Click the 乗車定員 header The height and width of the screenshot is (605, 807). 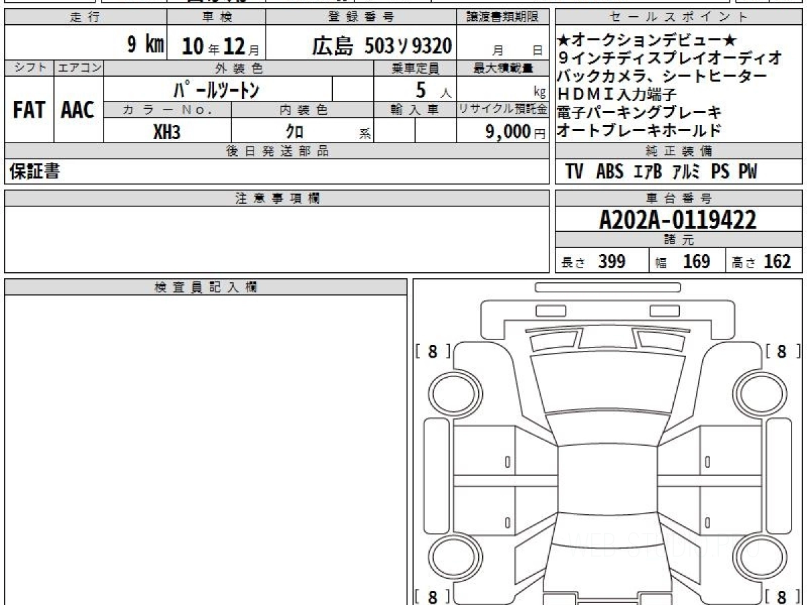point(415,68)
